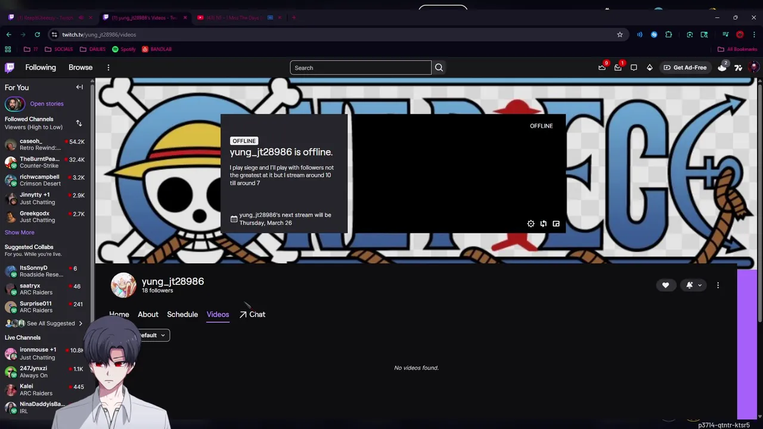Expand followed channels with Show More
Screen dimensions: 763x429
pyautogui.click(x=20, y=232)
